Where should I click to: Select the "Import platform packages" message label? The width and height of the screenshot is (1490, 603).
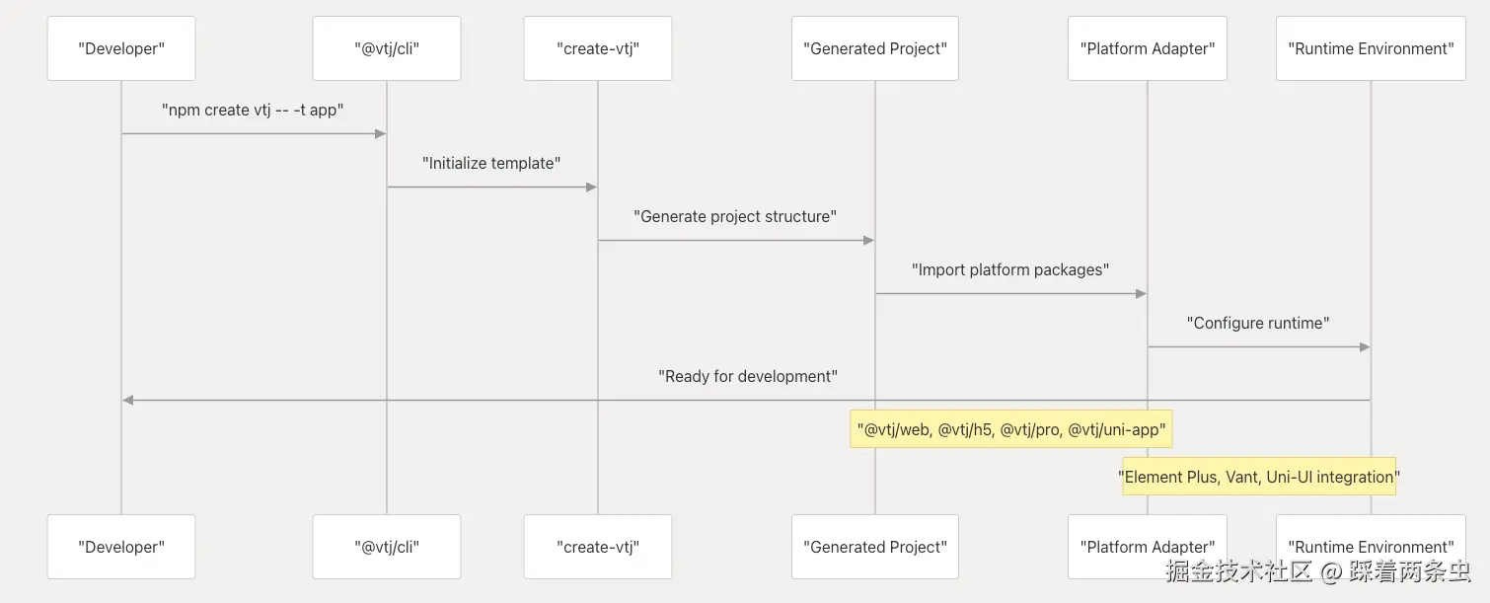(x=1010, y=270)
